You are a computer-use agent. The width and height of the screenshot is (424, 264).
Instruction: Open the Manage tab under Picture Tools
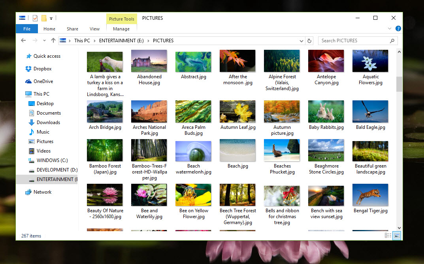[121, 29]
